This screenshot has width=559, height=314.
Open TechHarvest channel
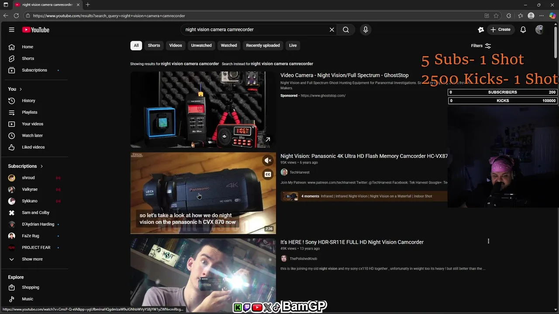(x=300, y=172)
